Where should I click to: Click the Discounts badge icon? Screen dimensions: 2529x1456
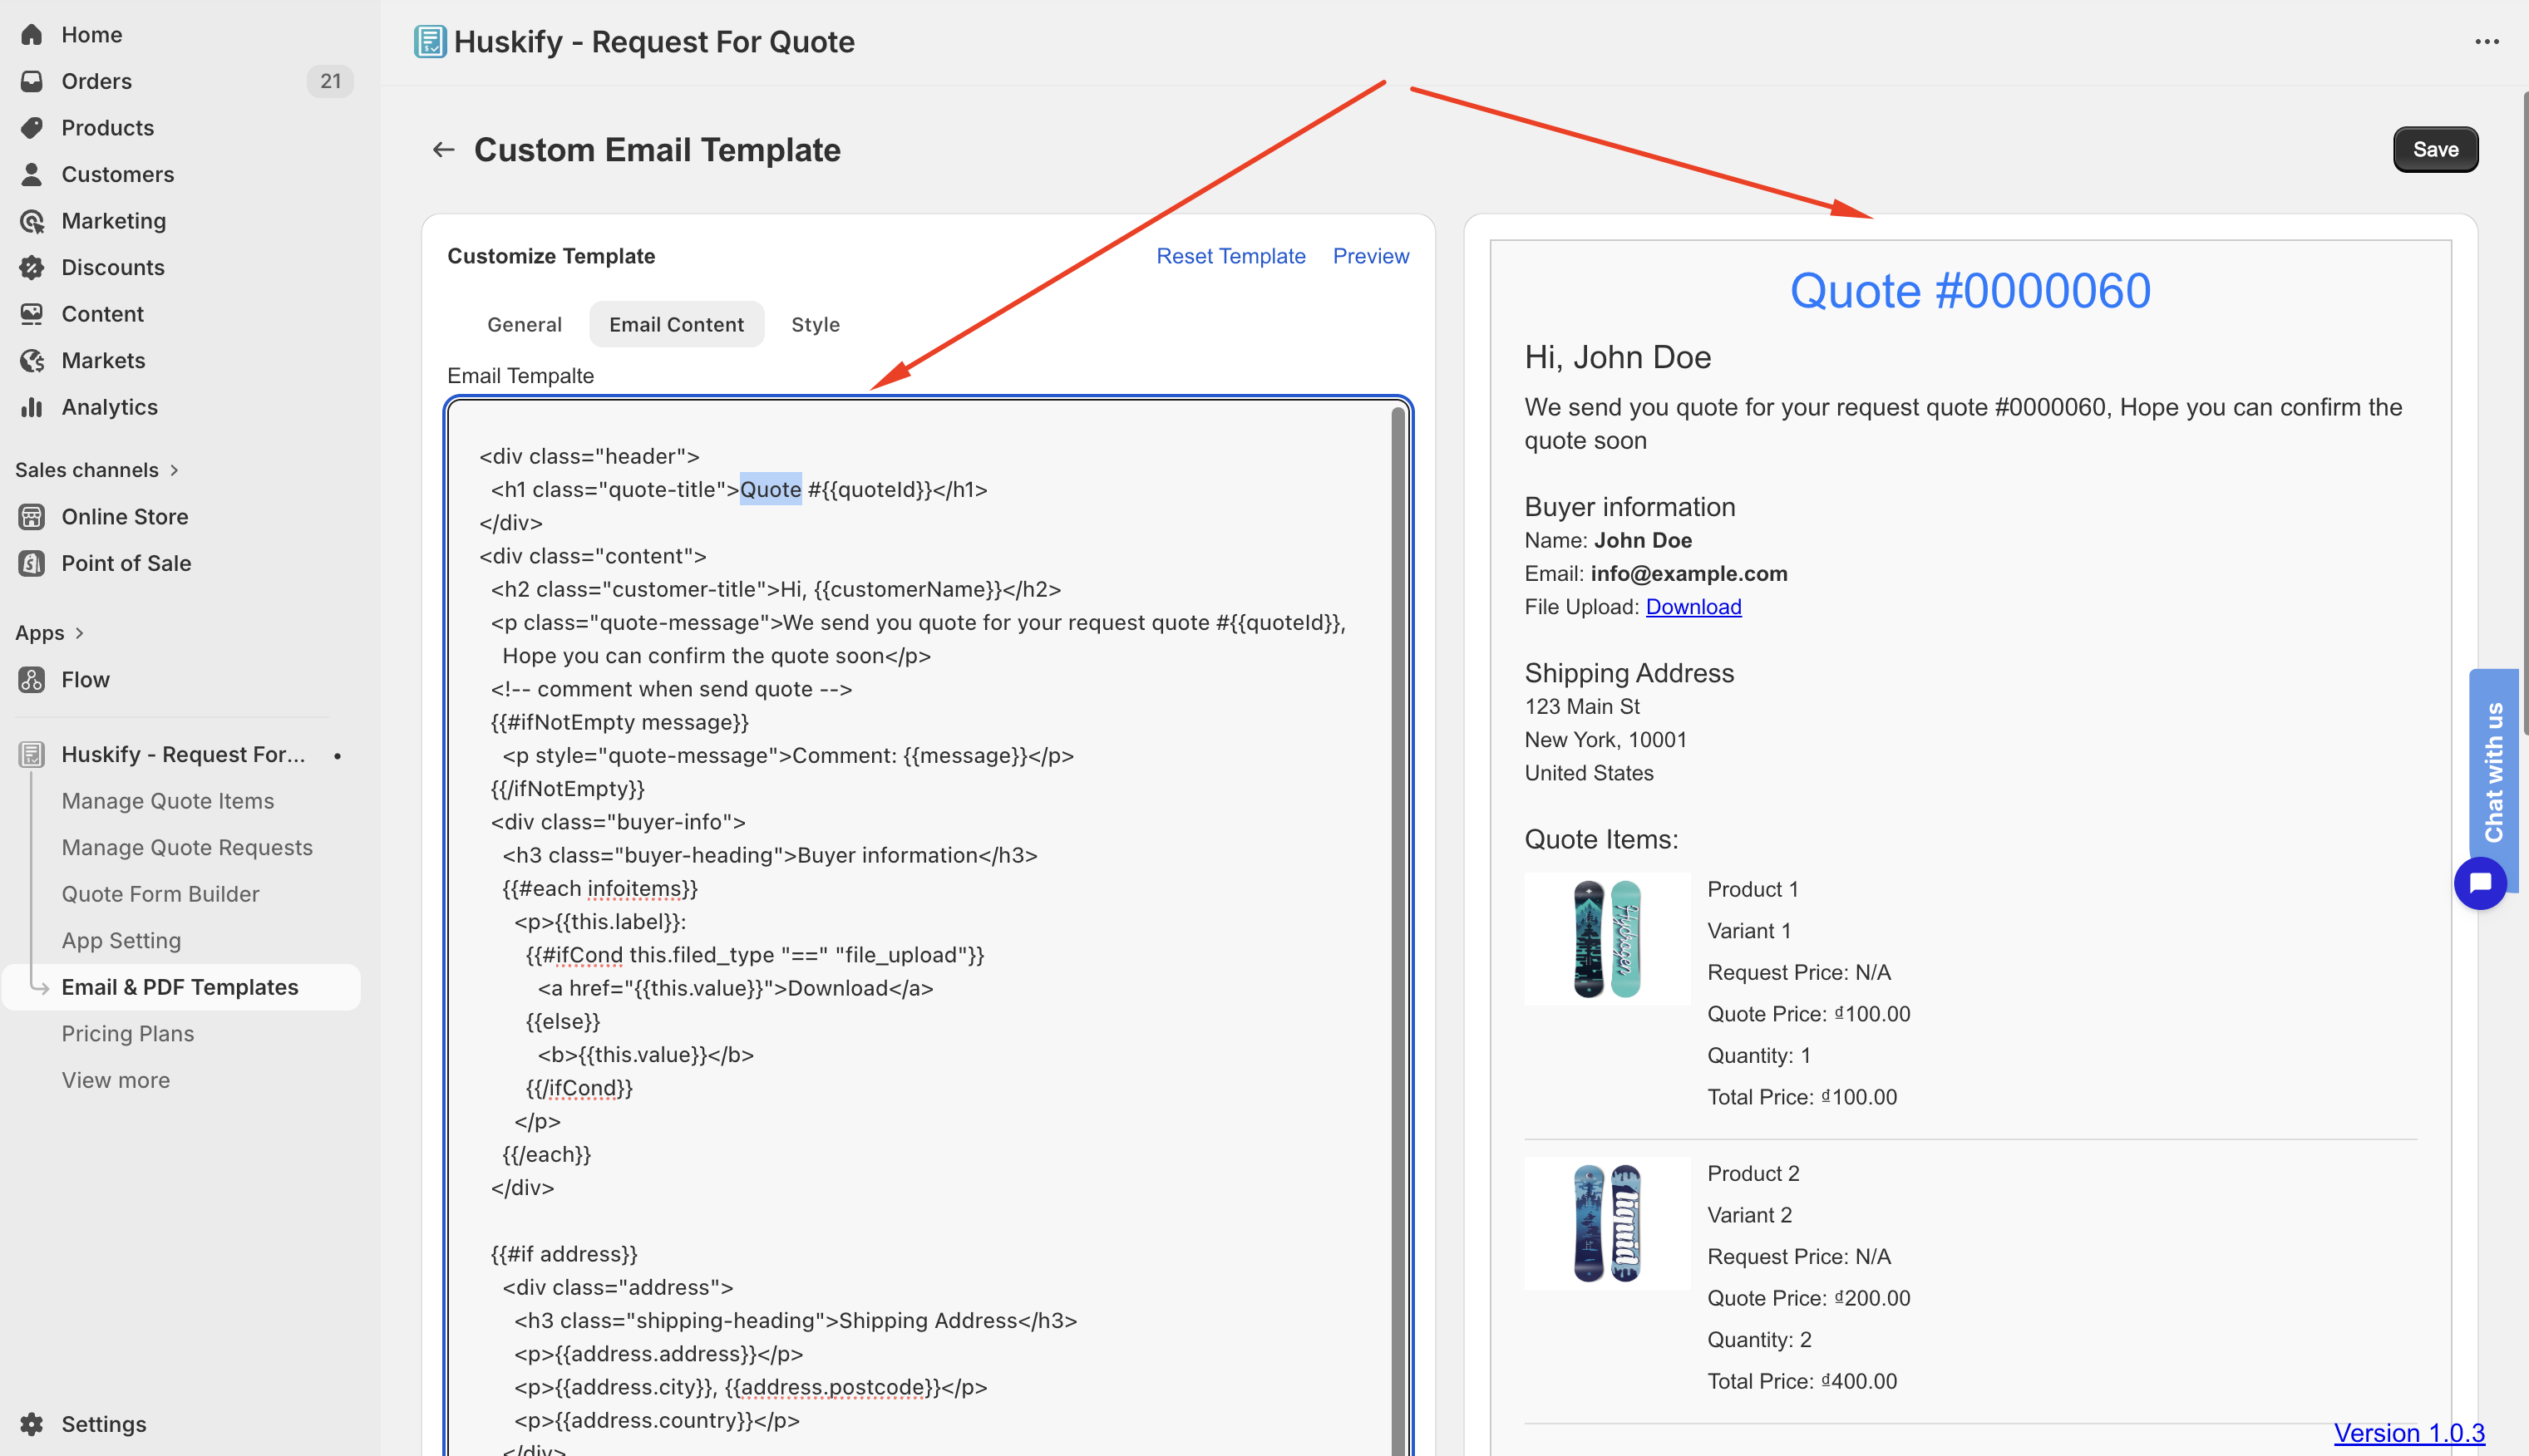(32, 267)
